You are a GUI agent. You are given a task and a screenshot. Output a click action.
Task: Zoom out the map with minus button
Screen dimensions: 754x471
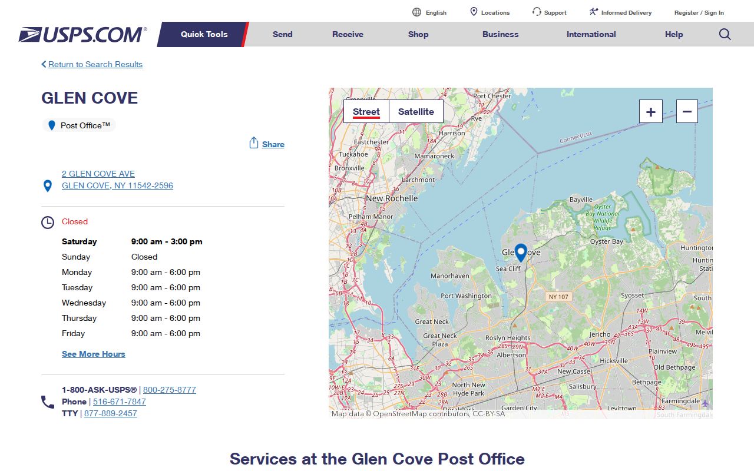pyautogui.click(x=687, y=111)
